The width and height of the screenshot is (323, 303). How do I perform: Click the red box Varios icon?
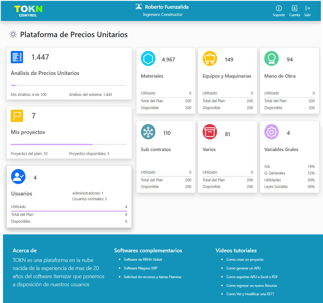(x=210, y=132)
